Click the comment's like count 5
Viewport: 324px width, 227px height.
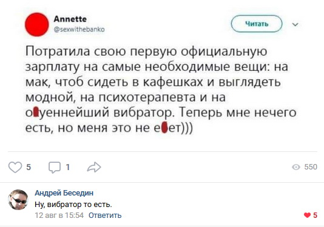click(x=315, y=215)
